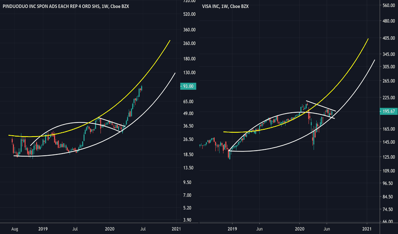Viewport: 398px width, 234px height.
Task: Select the 195.67 current price label
Action: point(389,111)
